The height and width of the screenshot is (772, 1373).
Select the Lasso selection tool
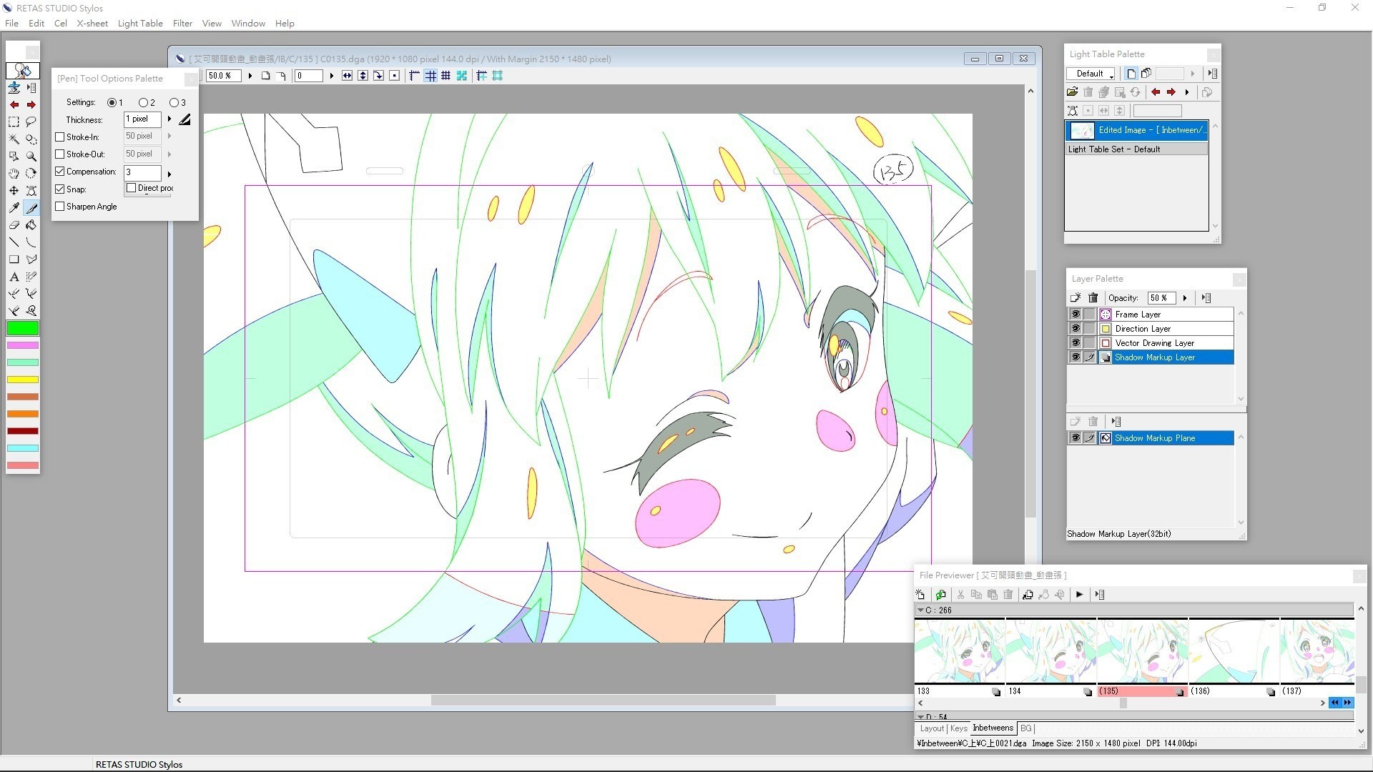click(x=31, y=122)
